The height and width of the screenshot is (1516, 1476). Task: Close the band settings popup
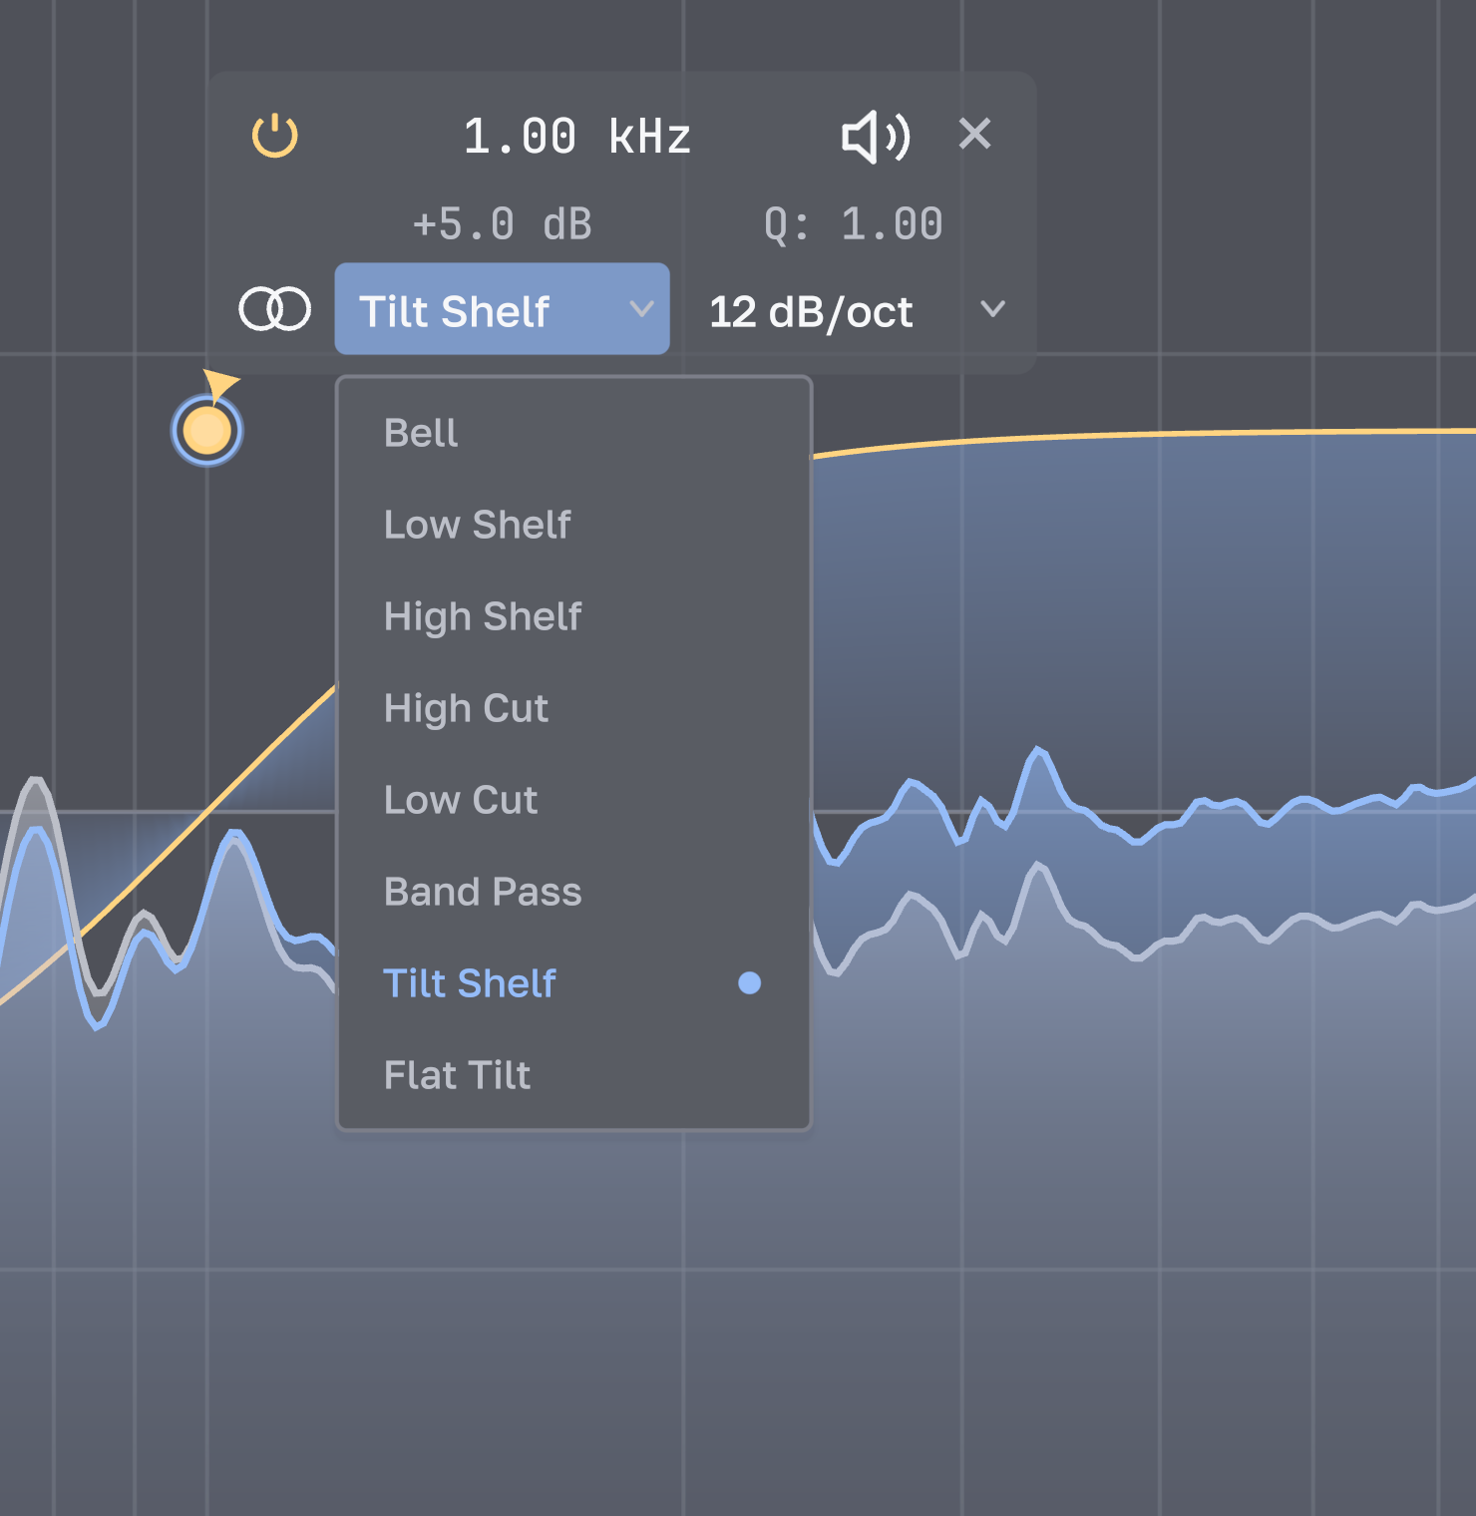974,133
